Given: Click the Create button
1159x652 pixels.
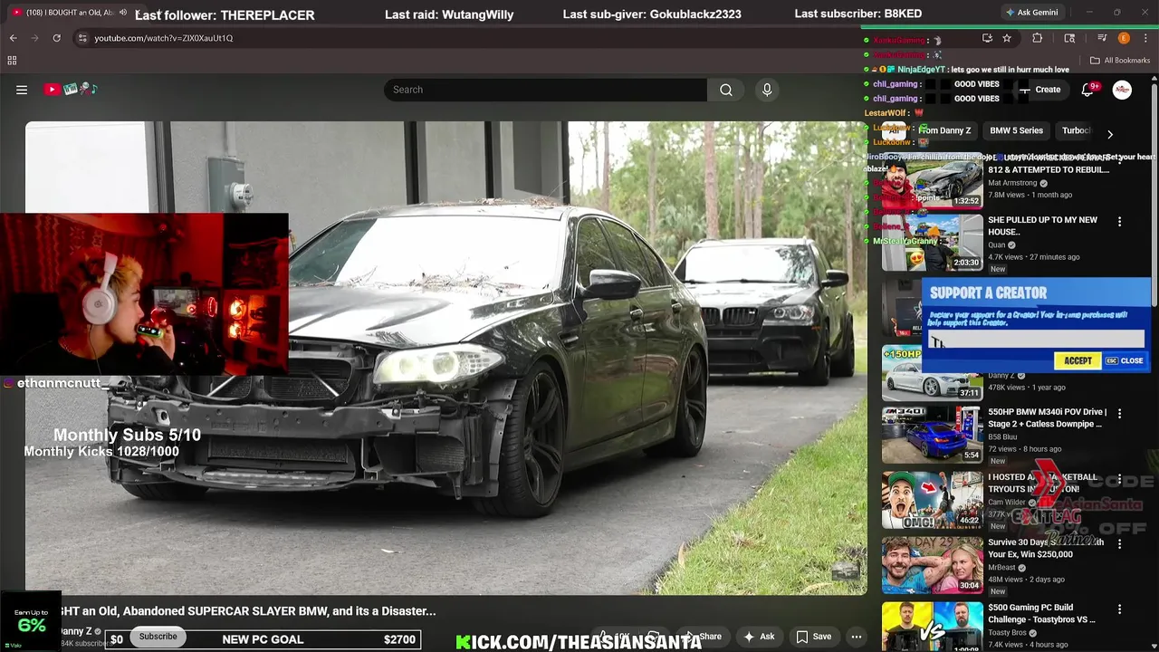Looking at the screenshot, I should point(1041,90).
